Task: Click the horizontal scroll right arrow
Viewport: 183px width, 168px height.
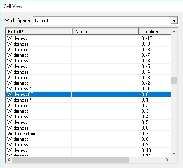Action: (167, 160)
